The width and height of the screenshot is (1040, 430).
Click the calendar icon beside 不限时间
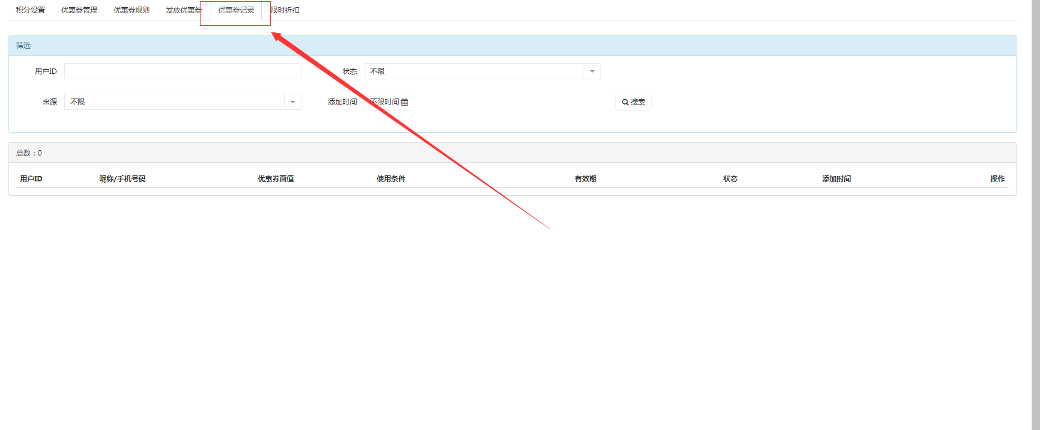(x=405, y=102)
